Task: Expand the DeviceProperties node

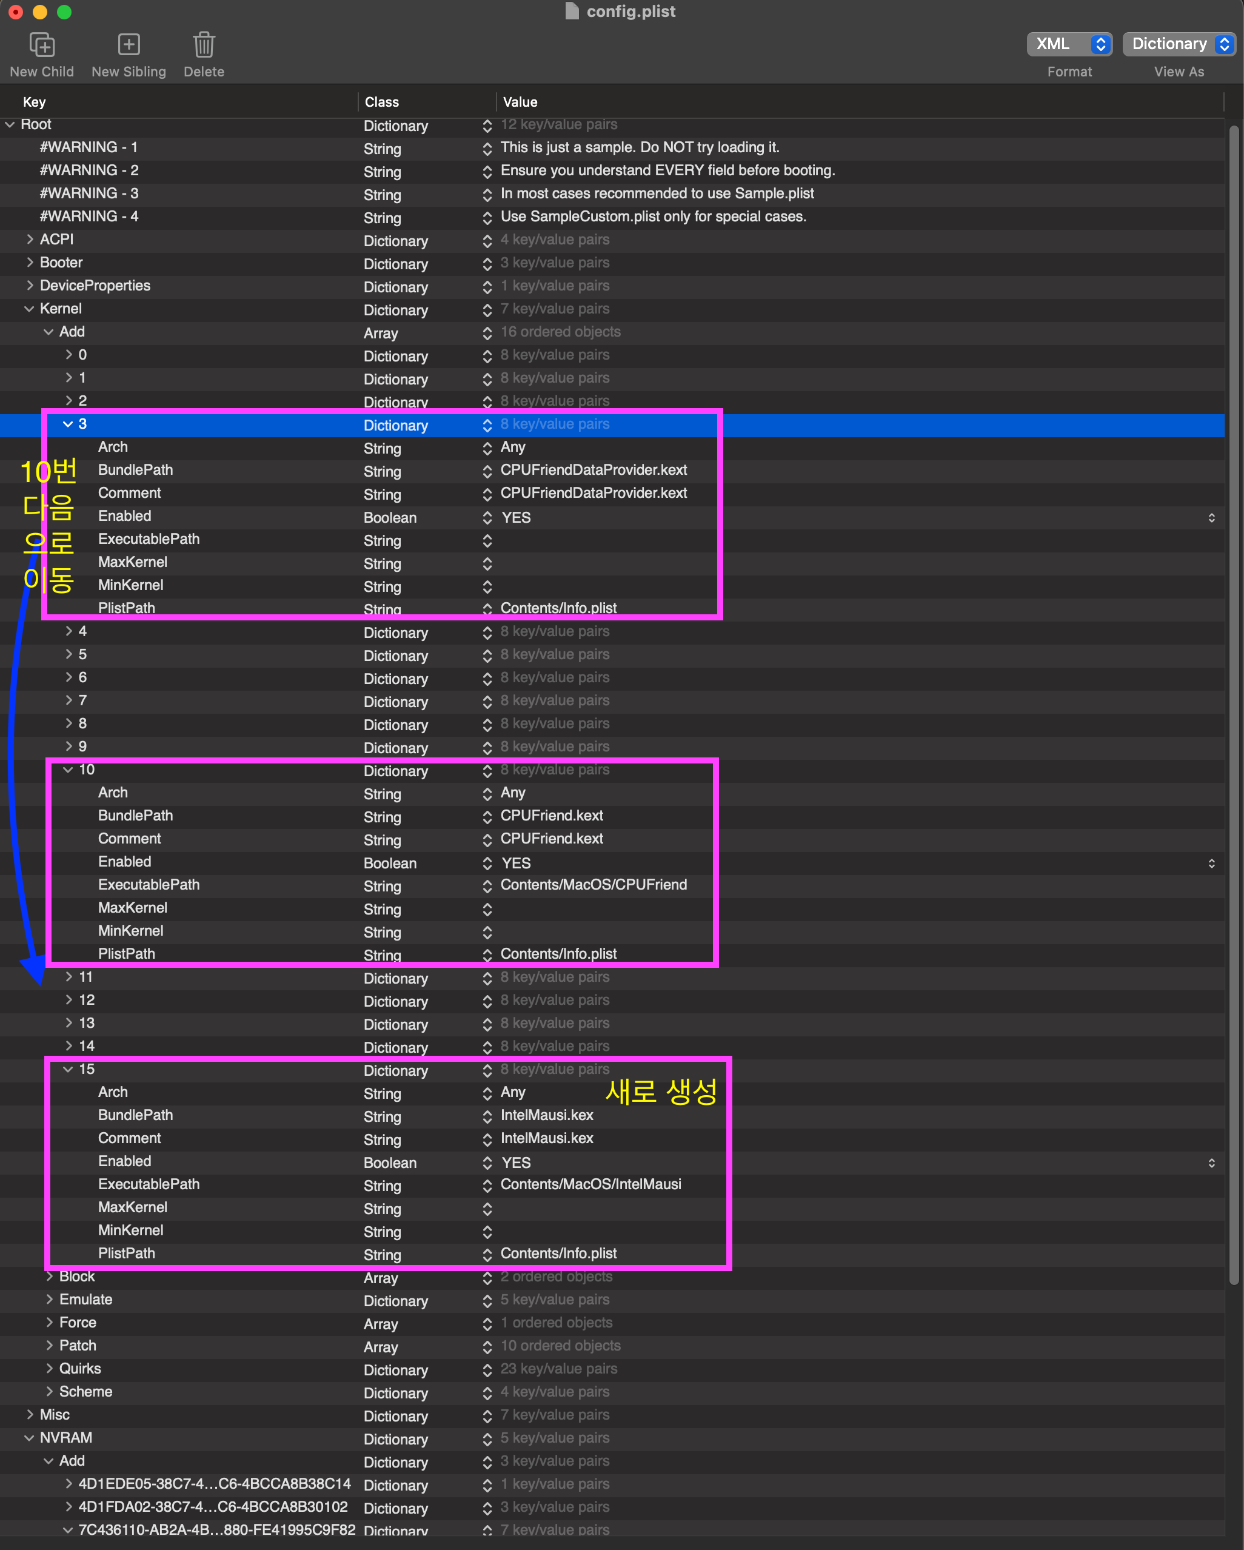Action: coord(30,286)
